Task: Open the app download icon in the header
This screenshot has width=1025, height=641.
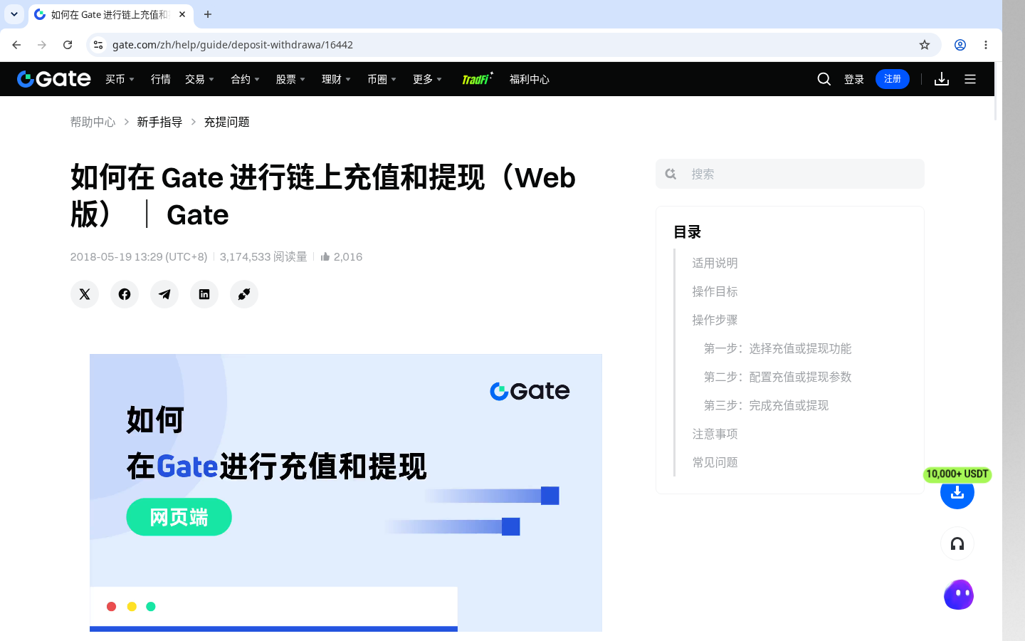Action: point(942,79)
